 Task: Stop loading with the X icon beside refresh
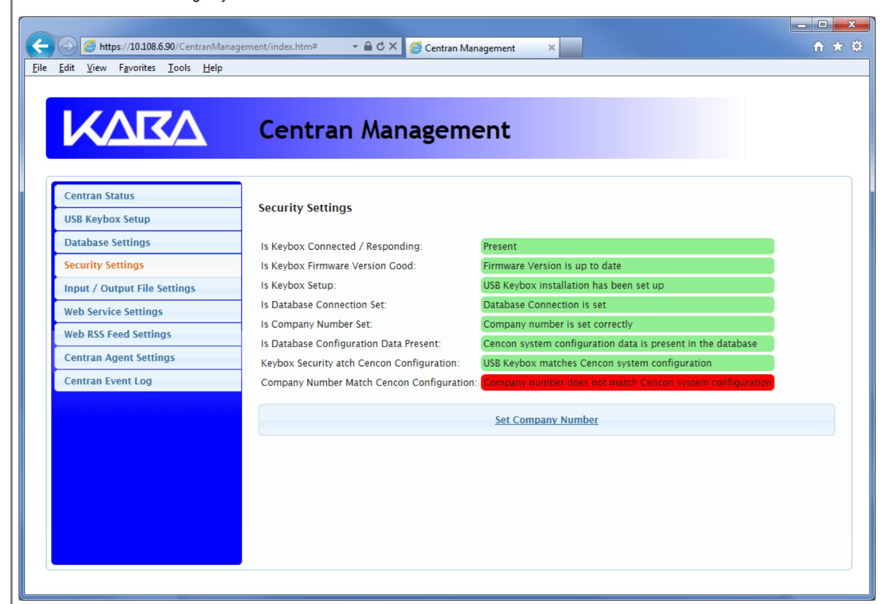(x=393, y=47)
